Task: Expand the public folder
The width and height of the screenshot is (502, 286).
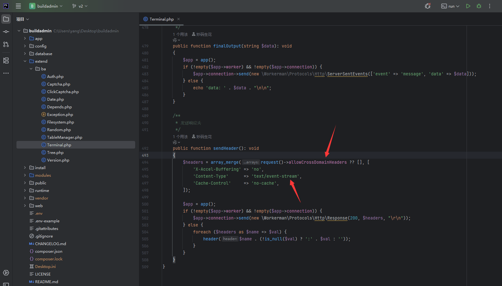Action: click(25, 183)
